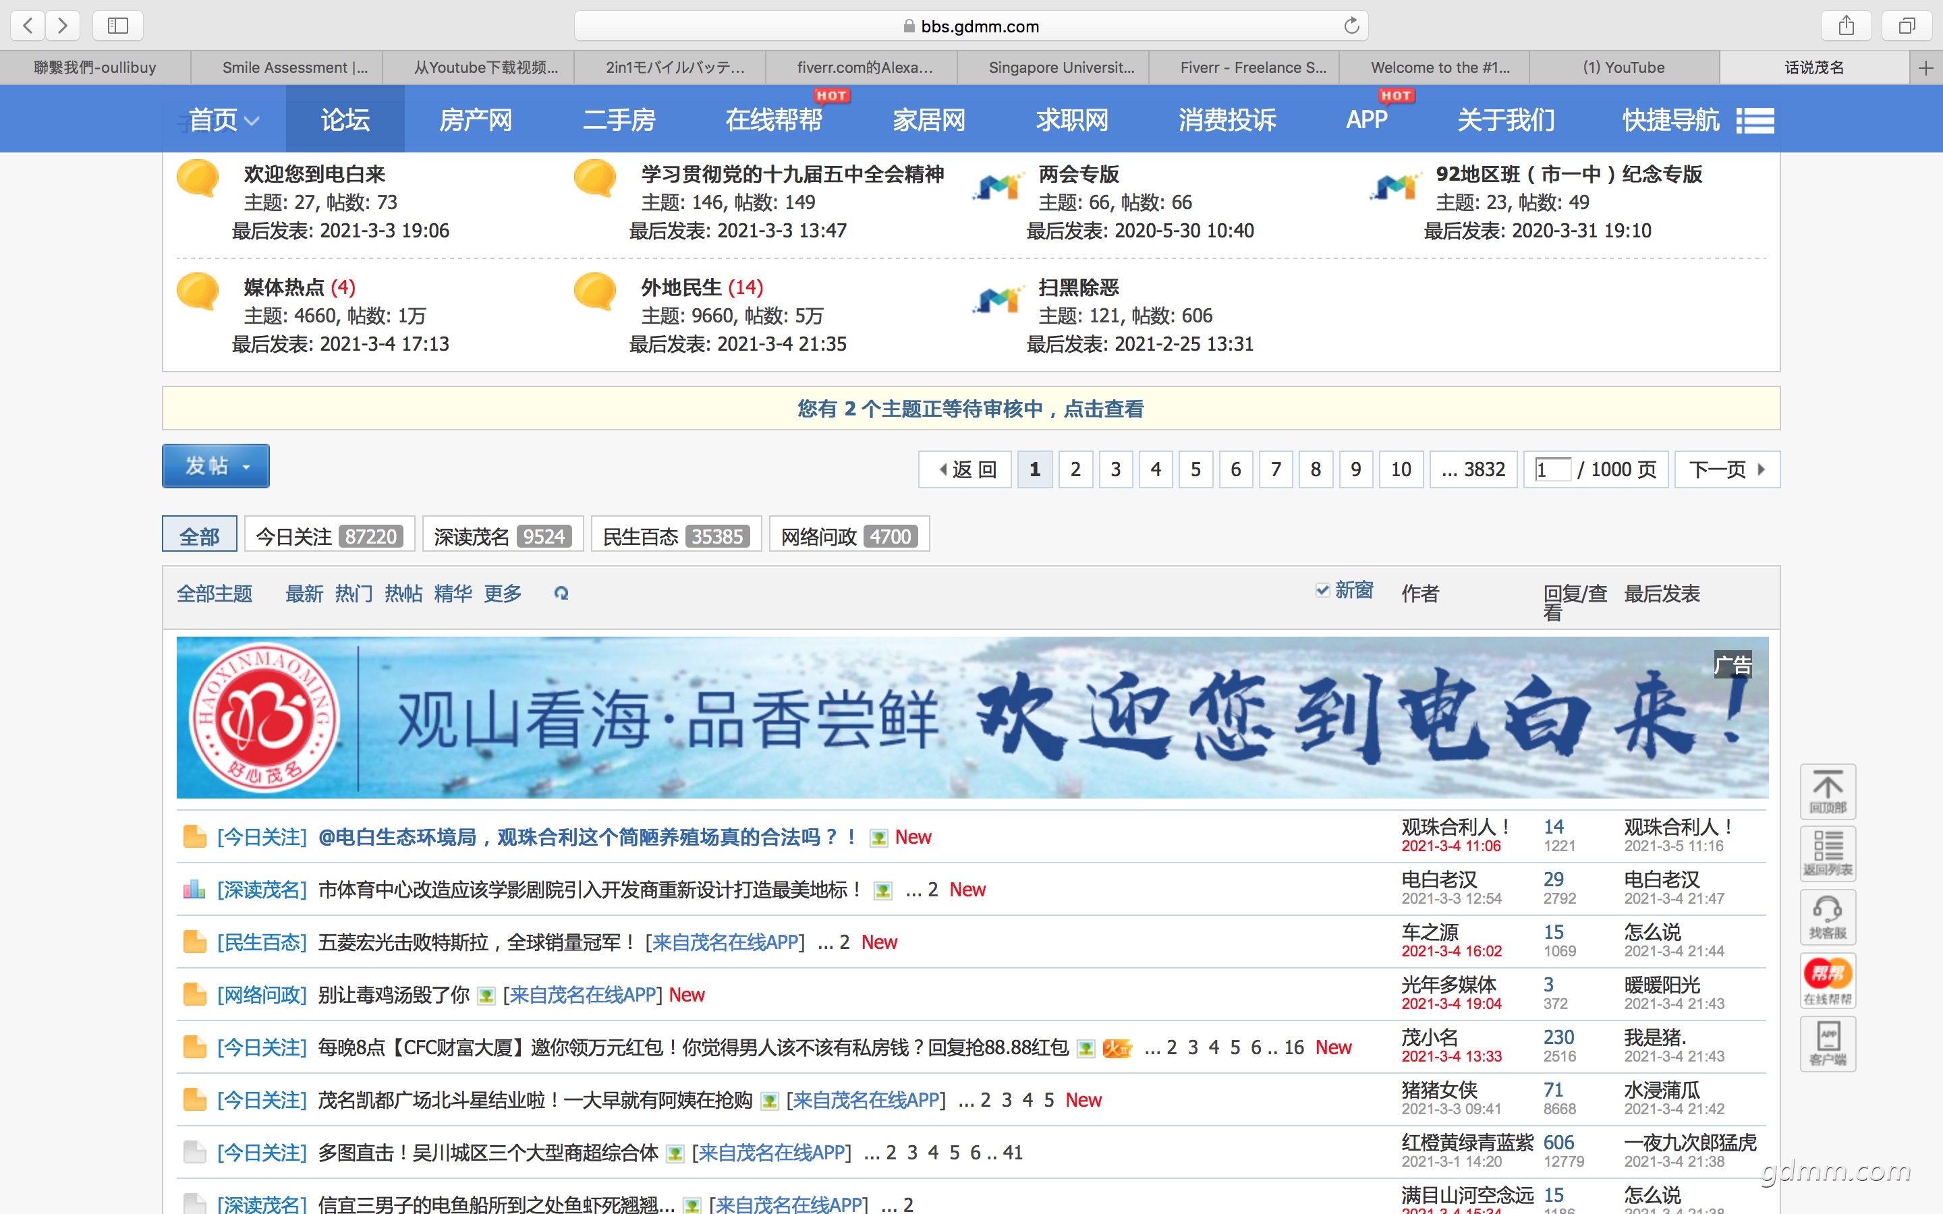The width and height of the screenshot is (1943, 1214).
Task: Click the 客户端 APP client icon
Action: point(1828,1044)
